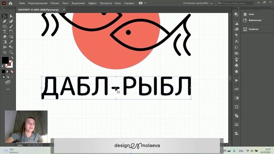274x154 pixels.
Task: Open the Links panel icon
Action: click(236, 89)
